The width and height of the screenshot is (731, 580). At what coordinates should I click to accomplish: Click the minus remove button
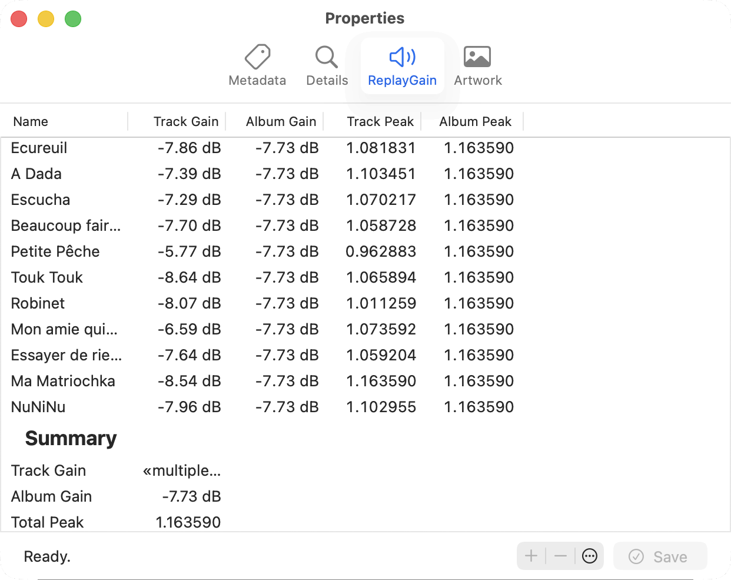[560, 556]
